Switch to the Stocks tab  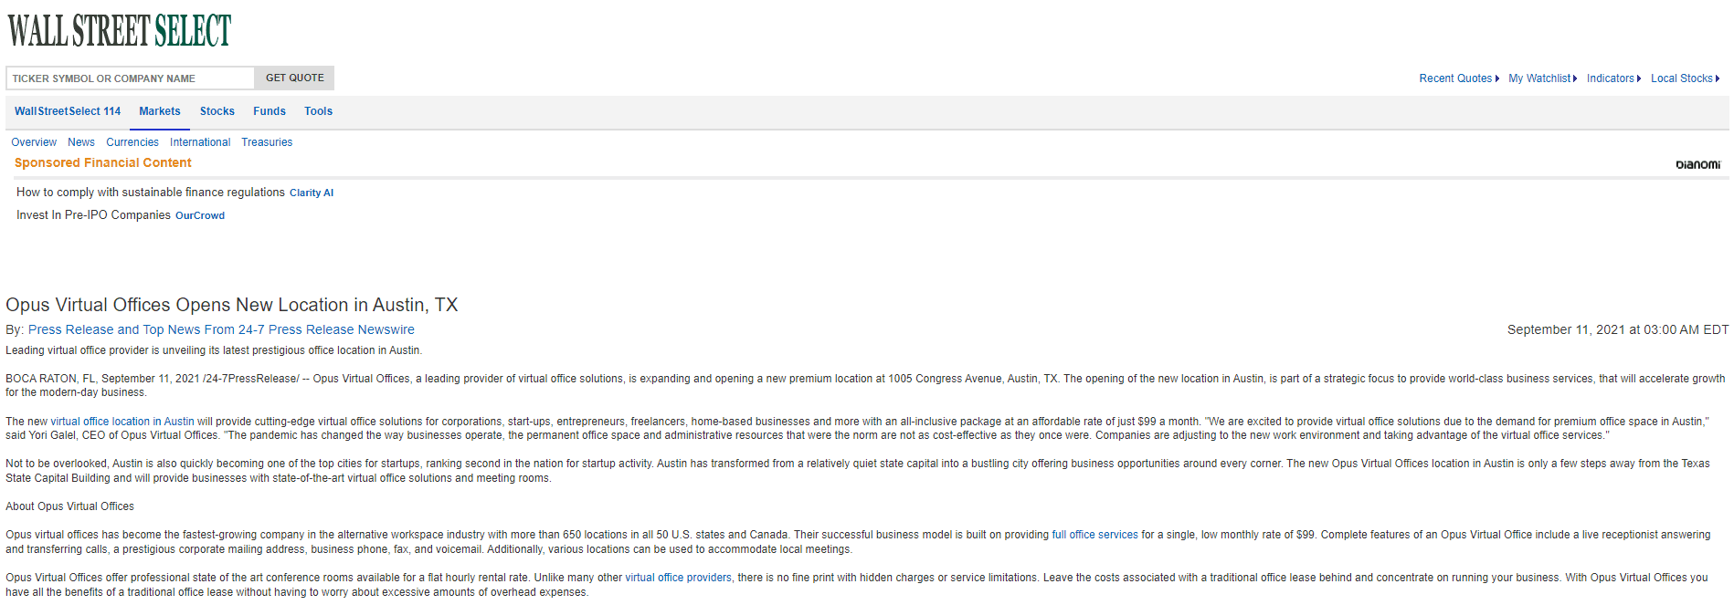pos(217,111)
